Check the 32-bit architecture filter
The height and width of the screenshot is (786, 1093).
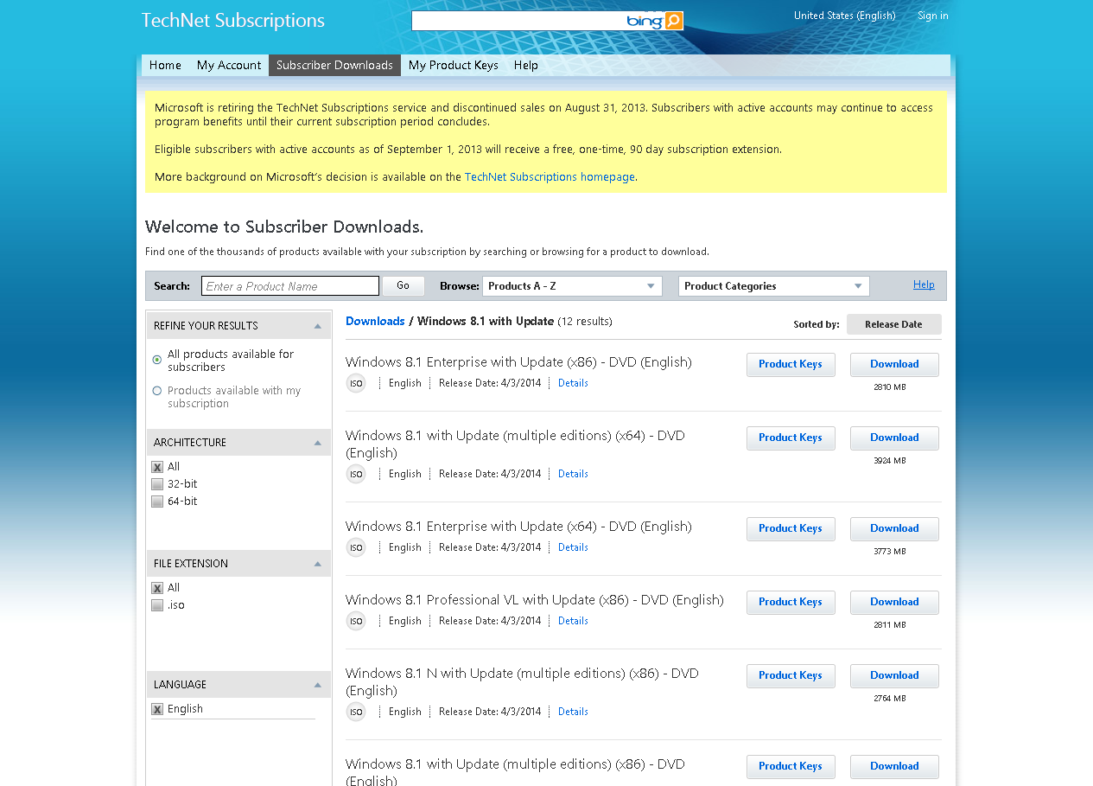tap(157, 484)
